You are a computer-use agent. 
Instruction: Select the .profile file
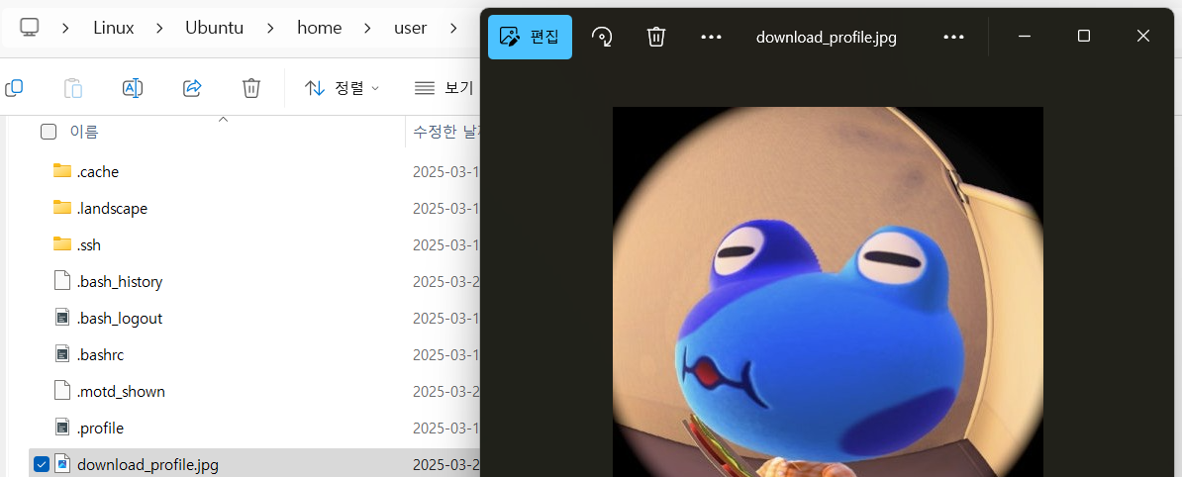click(100, 429)
